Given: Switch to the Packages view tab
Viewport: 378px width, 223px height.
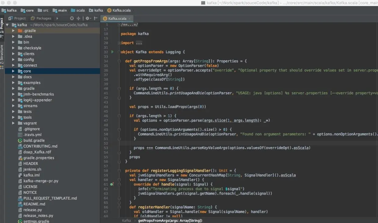Looking at the screenshot, I should pyautogui.click(x=41, y=18).
